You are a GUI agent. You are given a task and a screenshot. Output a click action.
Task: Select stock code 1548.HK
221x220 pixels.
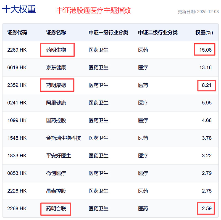(17, 138)
